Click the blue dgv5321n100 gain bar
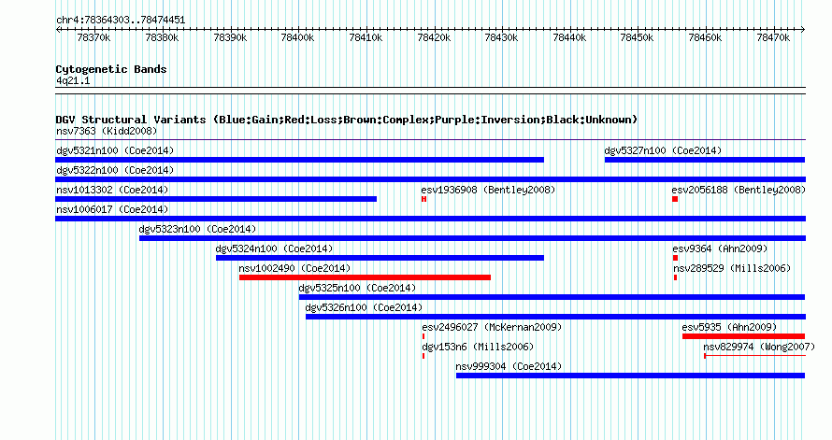The height and width of the screenshot is (440, 832). click(300, 160)
